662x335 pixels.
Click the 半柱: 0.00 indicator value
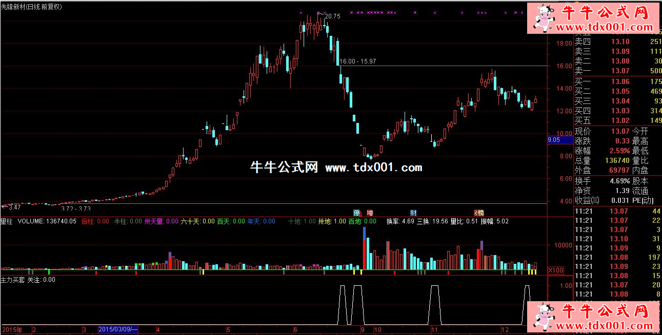coord(128,221)
